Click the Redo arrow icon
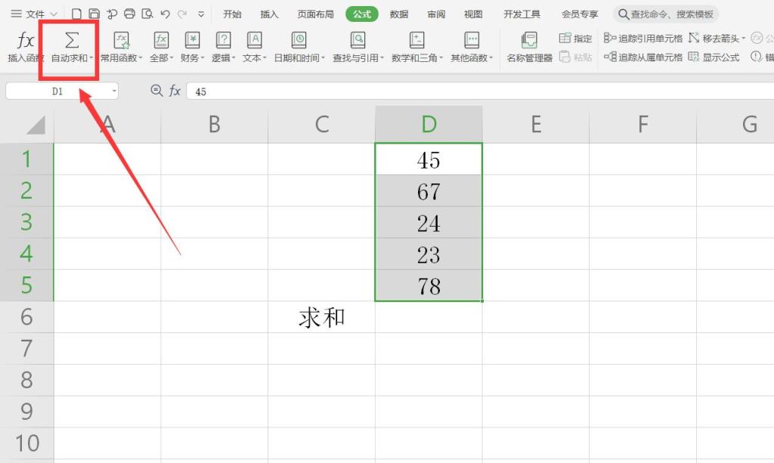This screenshot has height=463, width=774. (182, 14)
